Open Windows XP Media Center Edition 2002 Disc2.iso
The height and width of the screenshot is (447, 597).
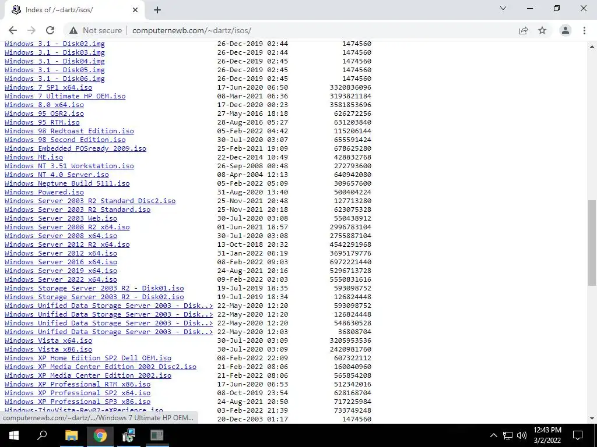click(100, 367)
